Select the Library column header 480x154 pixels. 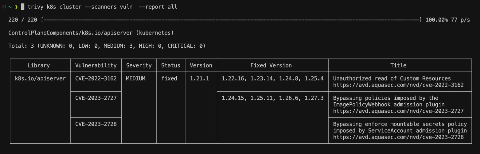[x=39, y=65]
